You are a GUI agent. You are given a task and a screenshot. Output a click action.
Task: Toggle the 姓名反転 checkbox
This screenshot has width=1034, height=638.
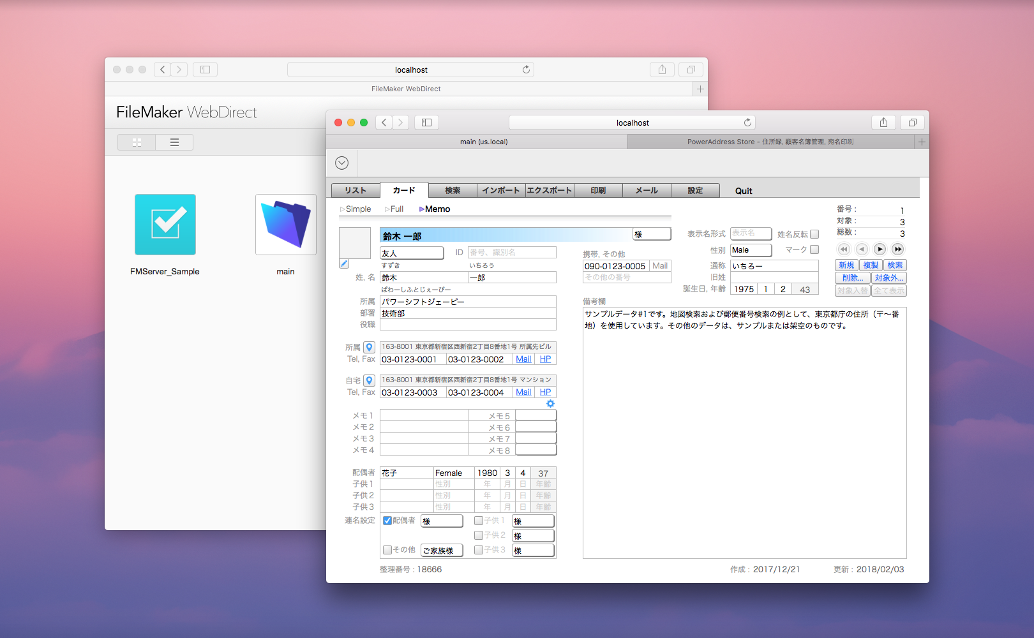[814, 234]
